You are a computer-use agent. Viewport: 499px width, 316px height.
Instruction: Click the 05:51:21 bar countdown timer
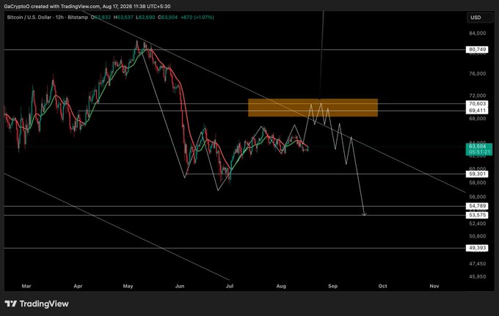click(x=479, y=152)
